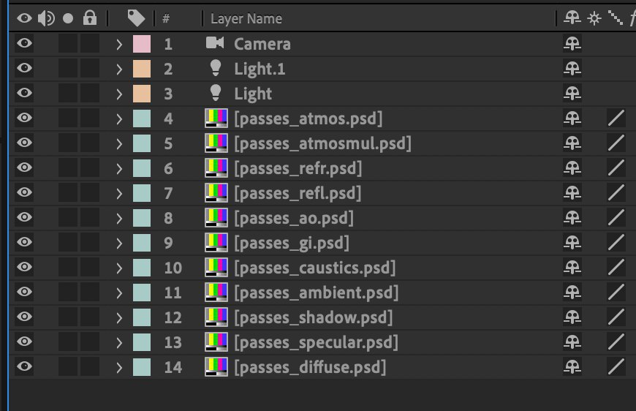Click the footage icon of passes_specular.psd

click(216, 342)
